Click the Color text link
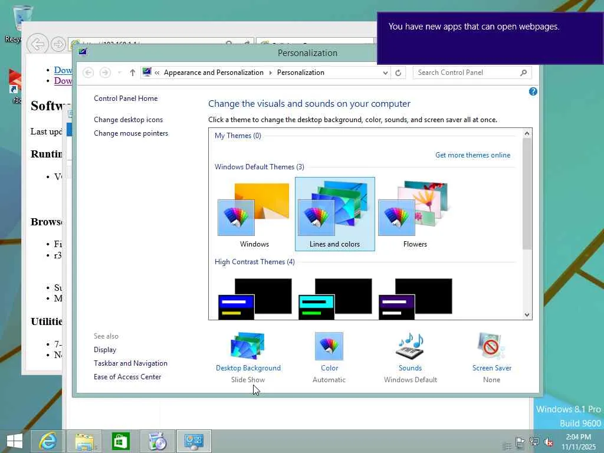 (329, 368)
